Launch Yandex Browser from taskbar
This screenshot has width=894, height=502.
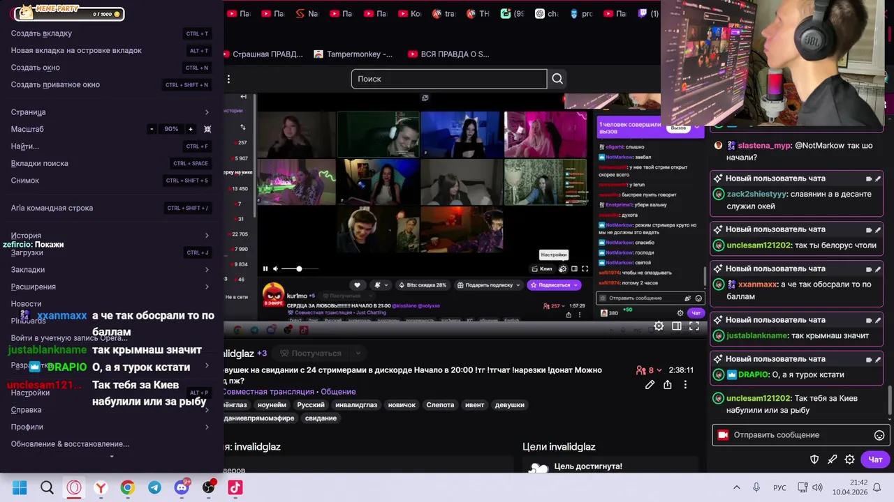click(101, 487)
